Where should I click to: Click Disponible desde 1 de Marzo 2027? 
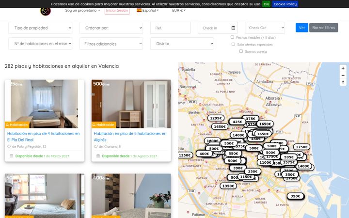[42, 156]
